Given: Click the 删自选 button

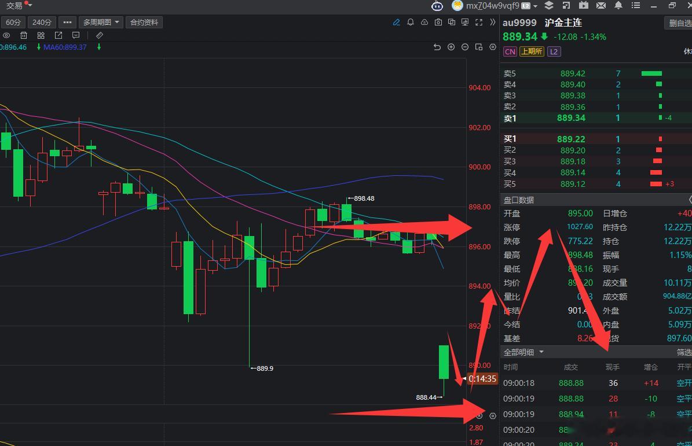Looking at the screenshot, I should pyautogui.click(x=678, y=23).
